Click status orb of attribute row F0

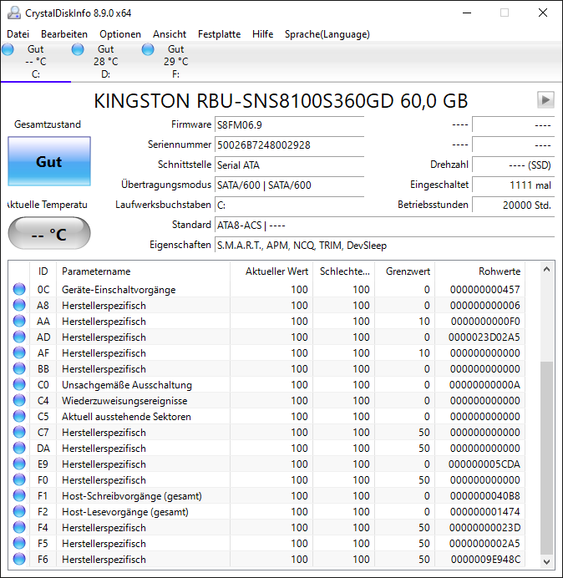19,479
